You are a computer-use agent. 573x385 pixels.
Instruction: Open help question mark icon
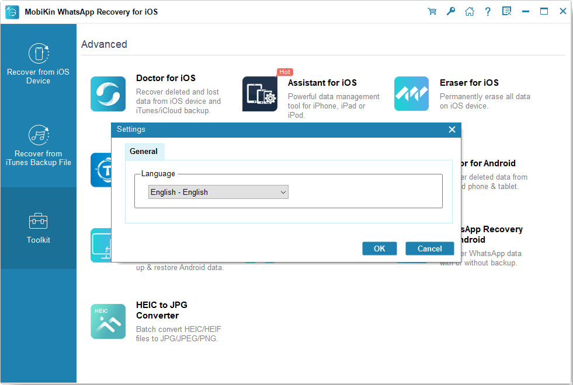[488, 11]
